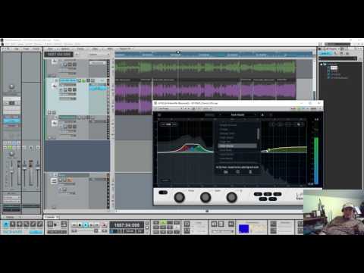Image resolution: width=364 pixels, height=273 pixels.
Task: Click the cyan highlighted slot in the Inspector
Action: 11,121
